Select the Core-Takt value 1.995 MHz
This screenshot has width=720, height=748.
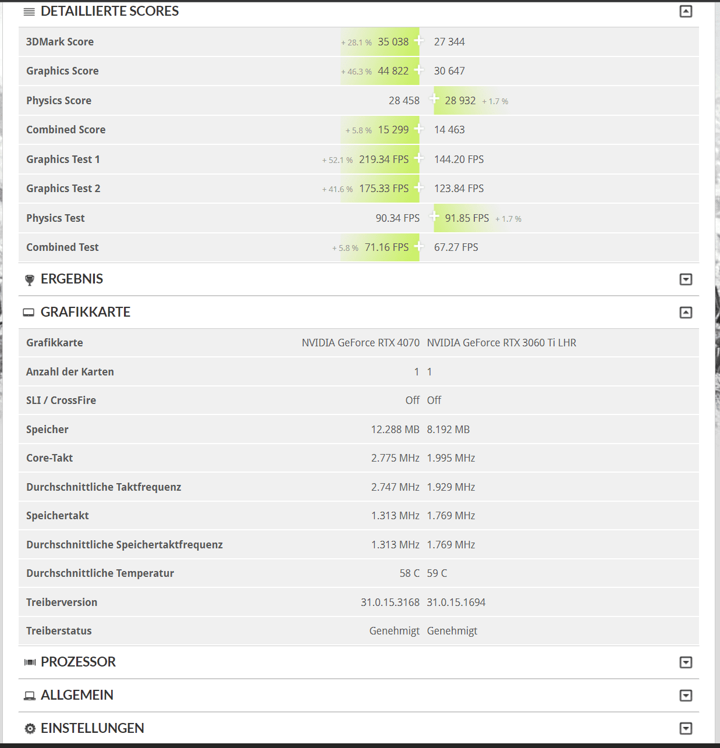click(451, 458)
